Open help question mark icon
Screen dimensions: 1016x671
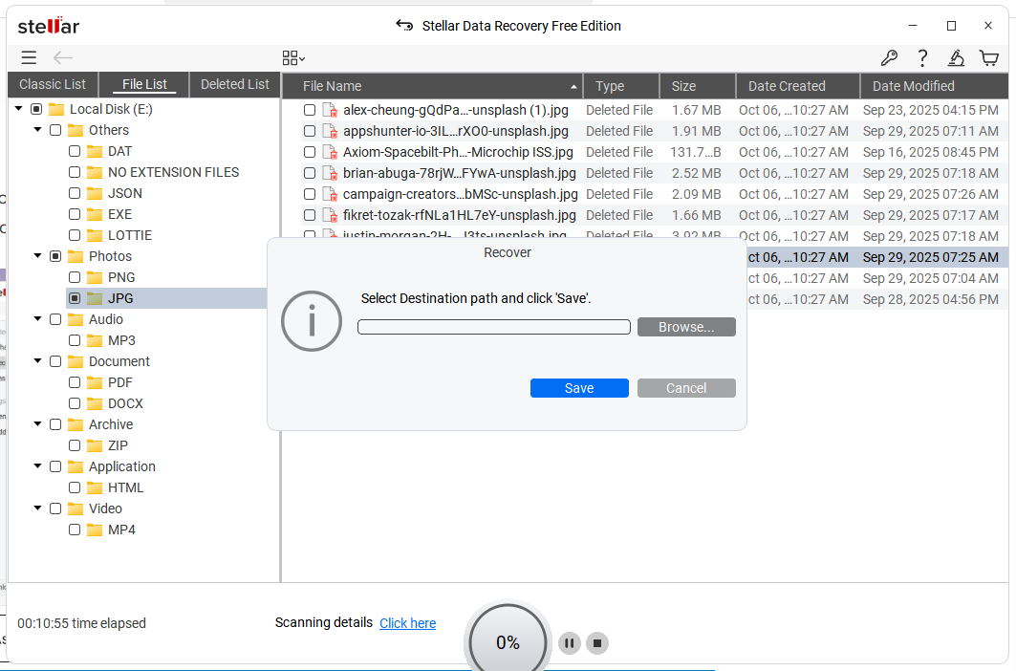click(x=922, y=58)
